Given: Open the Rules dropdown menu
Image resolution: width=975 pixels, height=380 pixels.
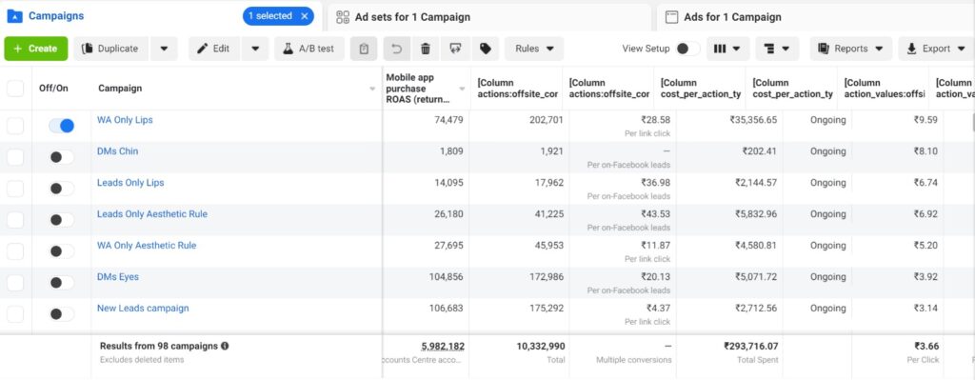Looking at the screenshot, I should 534,49.
